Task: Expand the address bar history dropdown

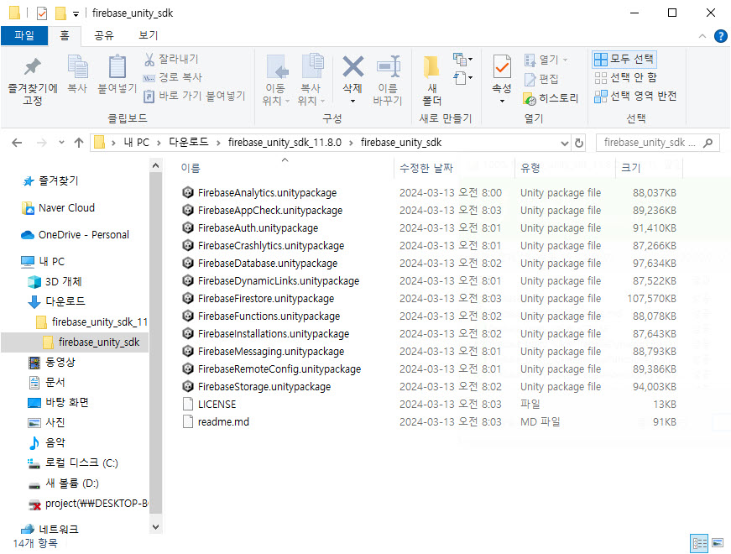Action: point(565,143)
